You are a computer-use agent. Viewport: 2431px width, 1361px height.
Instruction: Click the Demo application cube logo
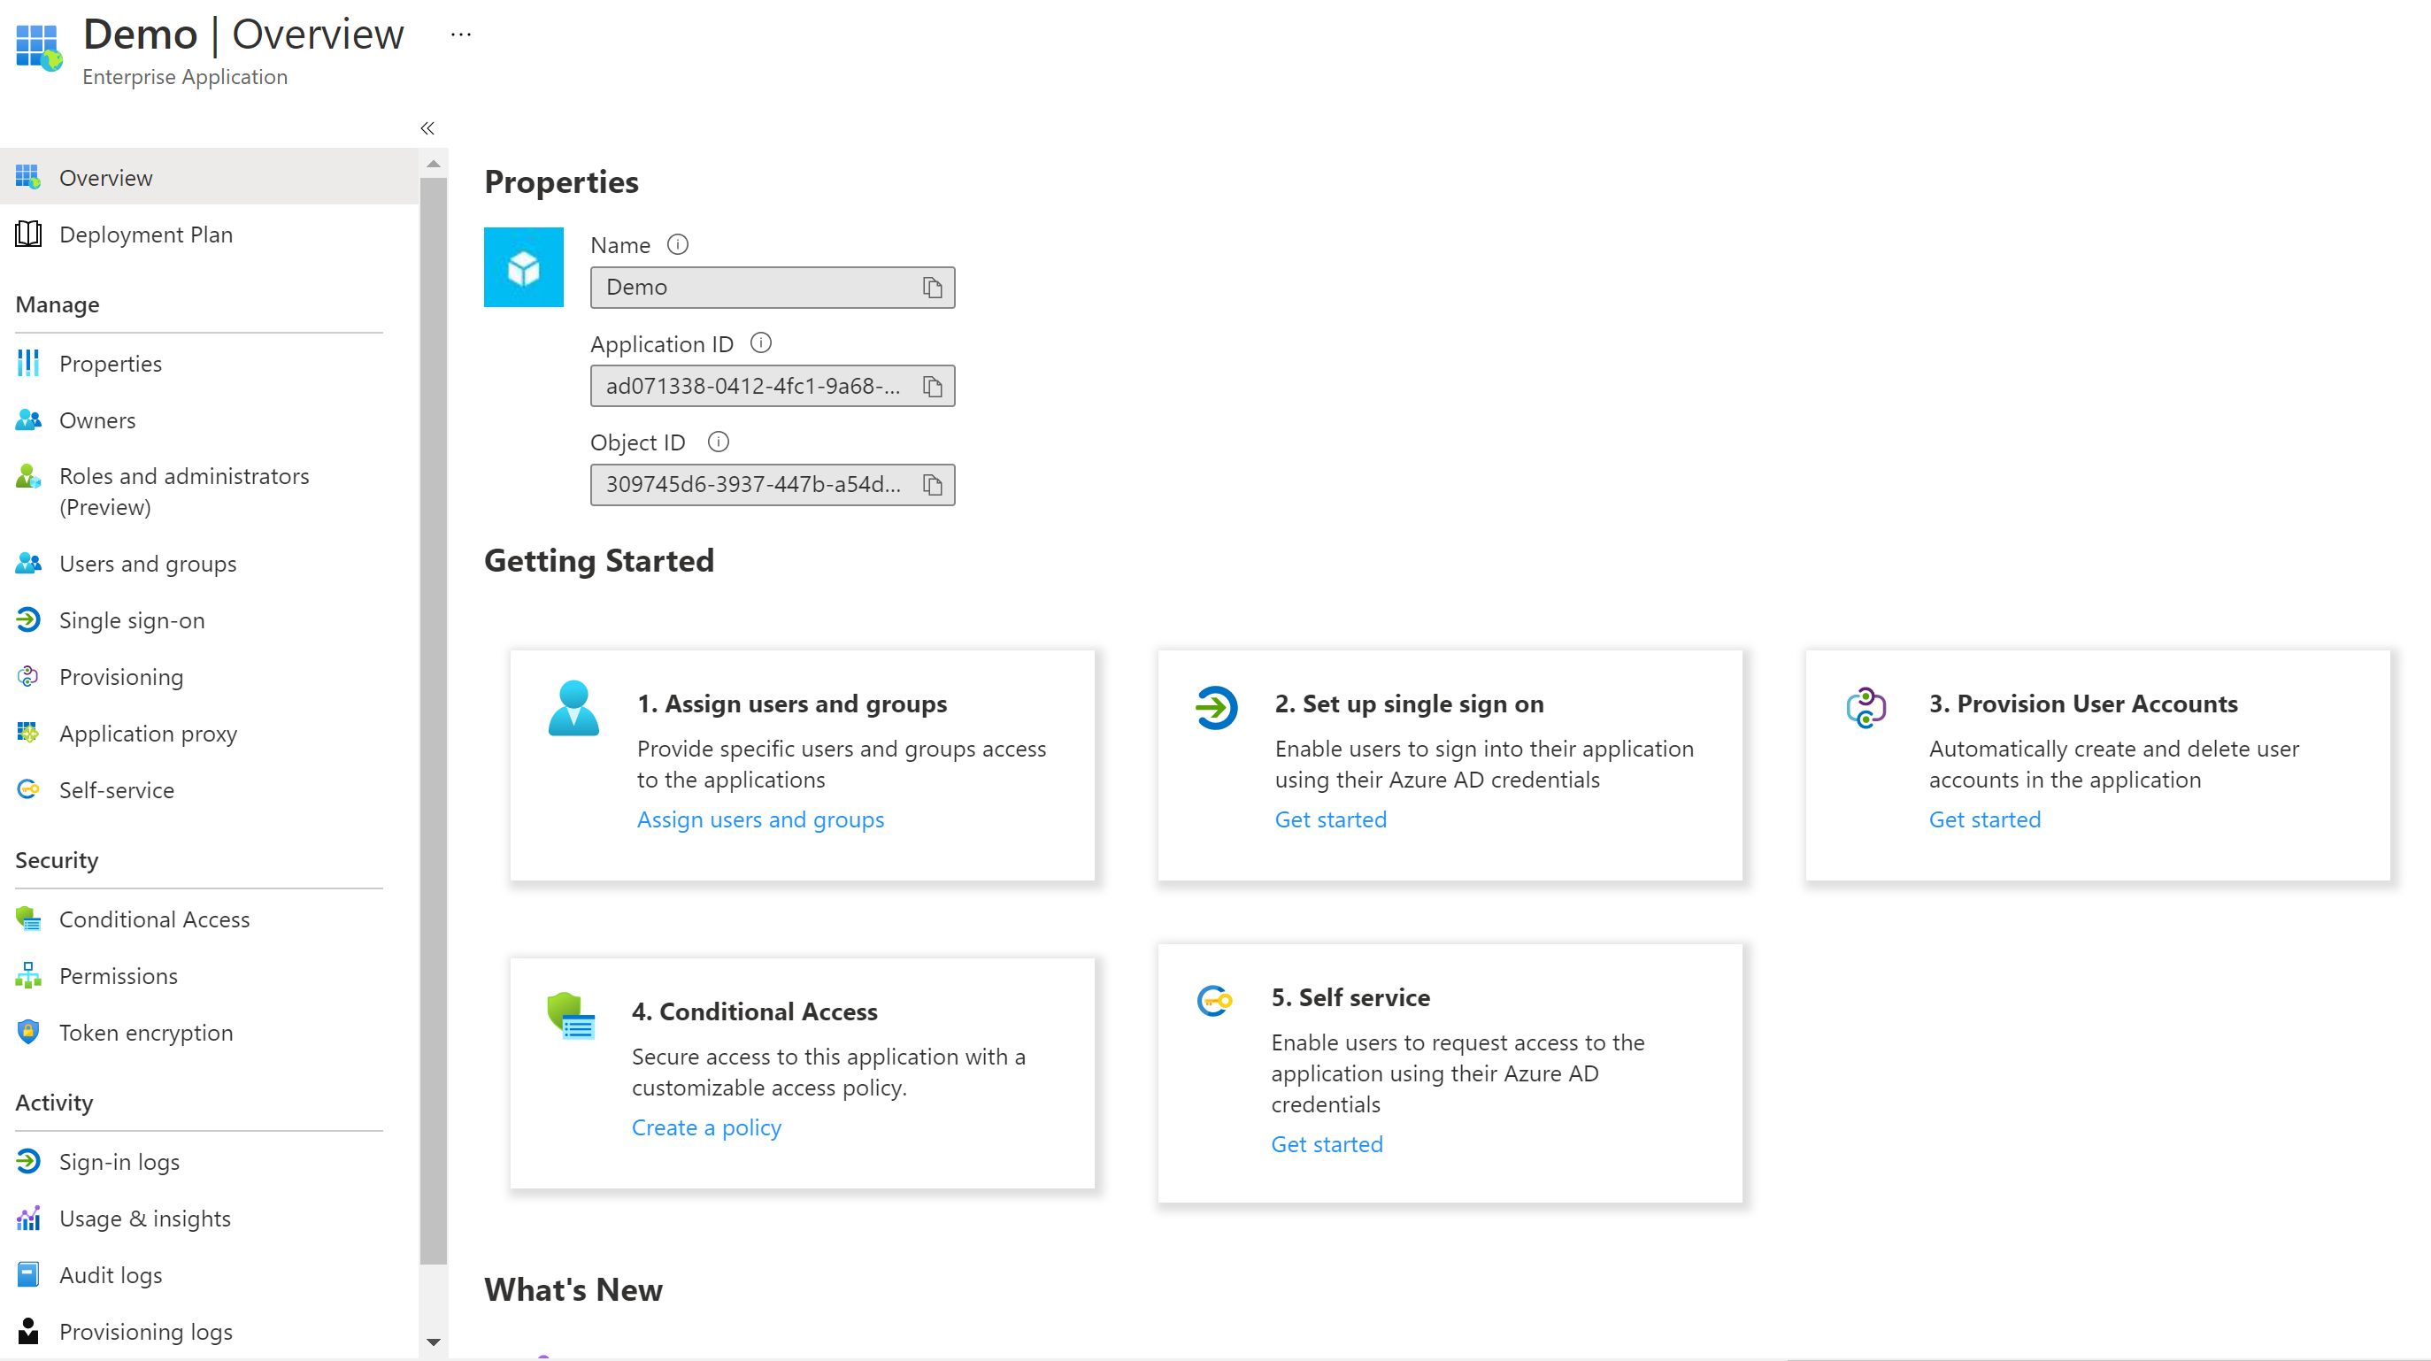(x=524, y=267)
